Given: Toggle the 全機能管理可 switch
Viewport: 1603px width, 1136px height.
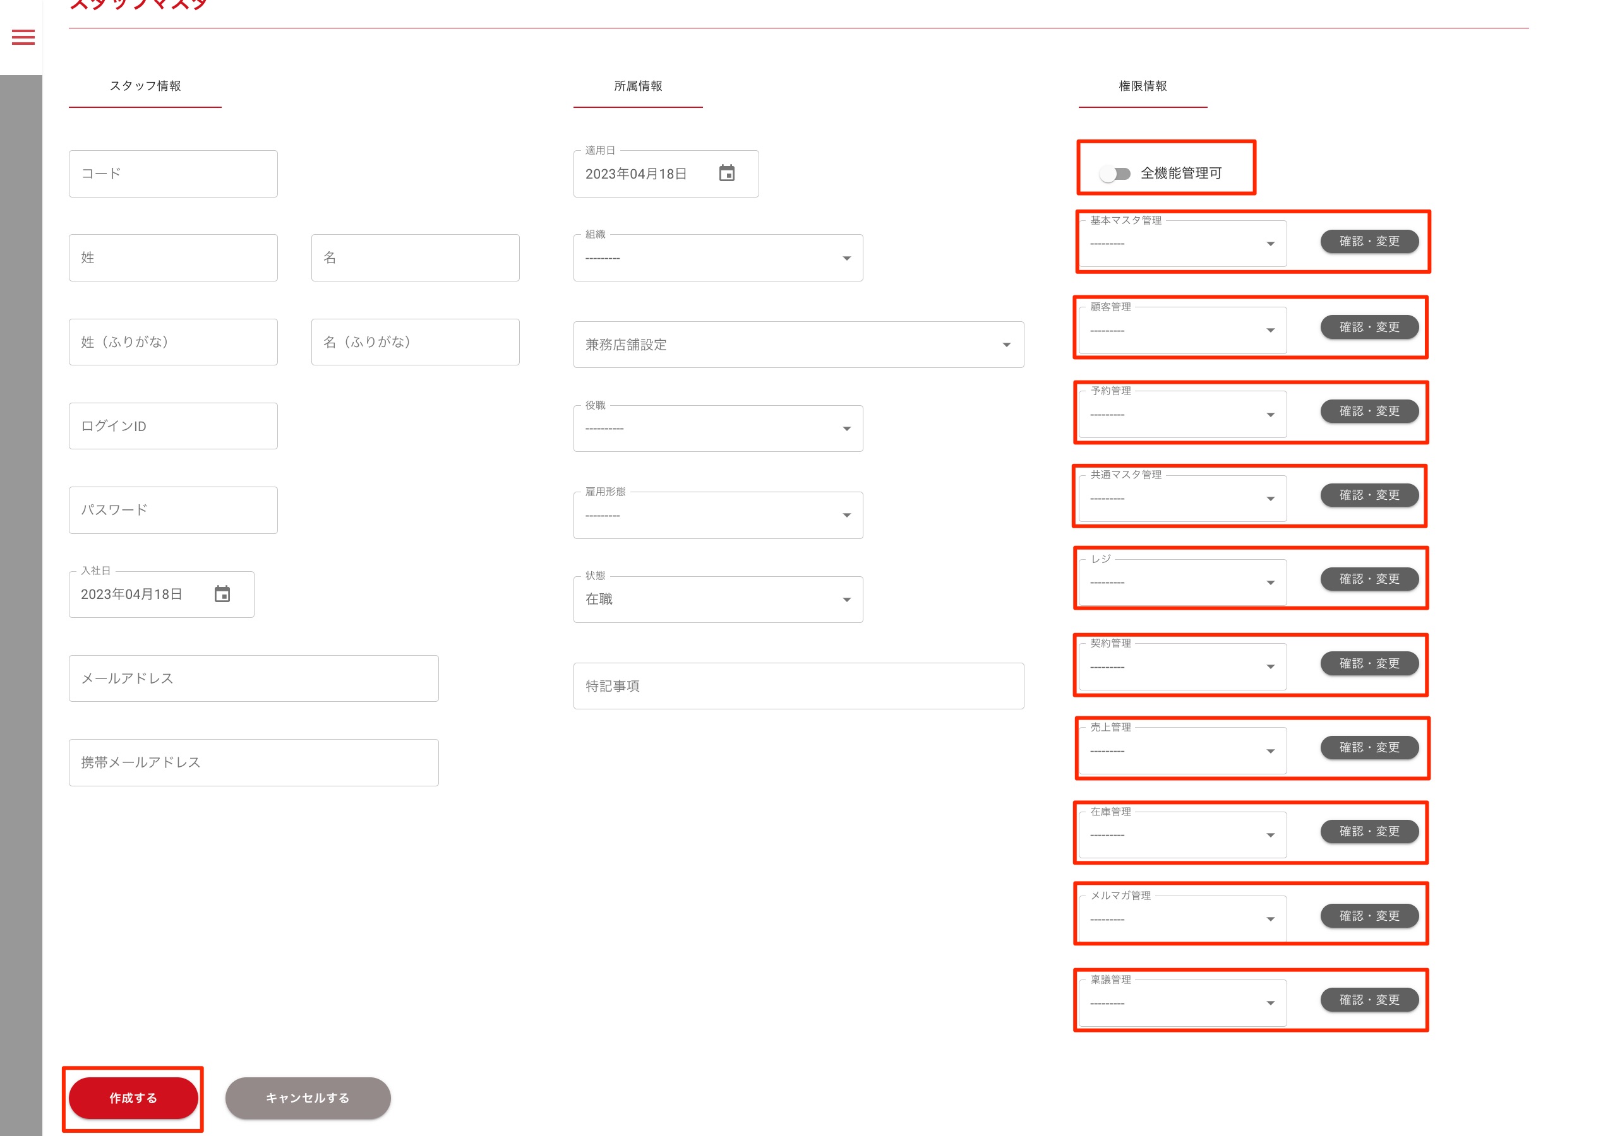Looking at the screenshot, I should (x=1114, y=174).
